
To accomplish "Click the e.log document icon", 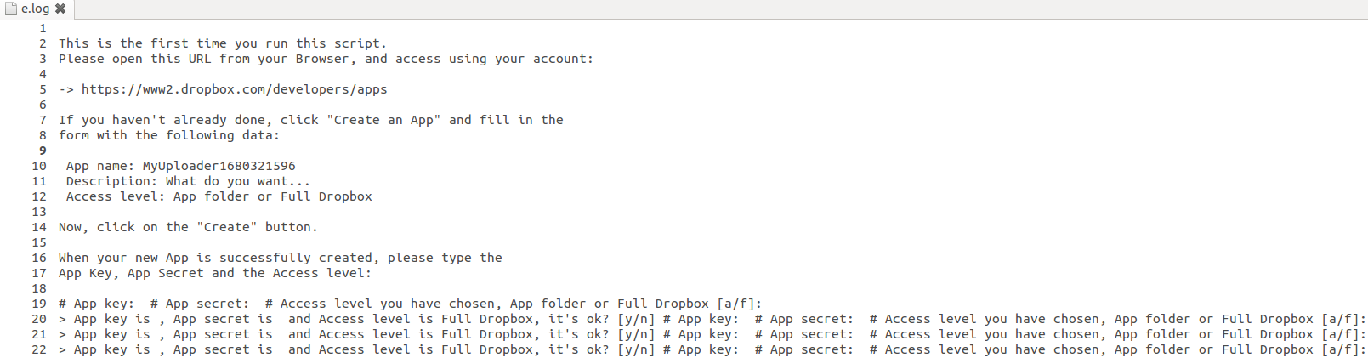I will (11, 9).
